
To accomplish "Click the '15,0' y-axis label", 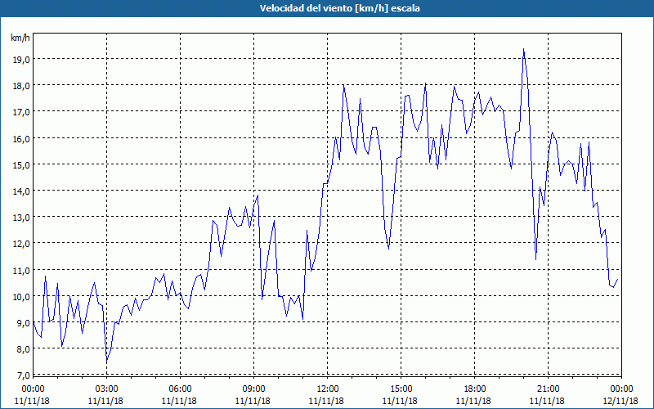I will 21,165.
